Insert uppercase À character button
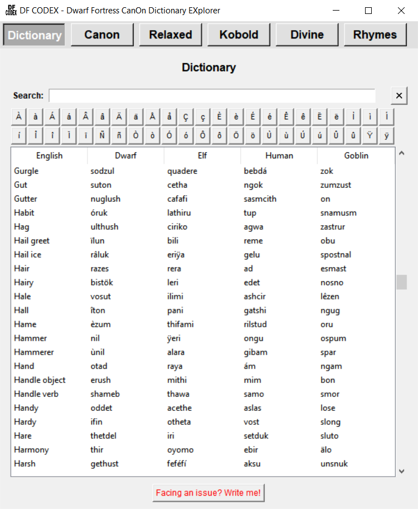Screen dimensions: 418x509 click(19, 117)
